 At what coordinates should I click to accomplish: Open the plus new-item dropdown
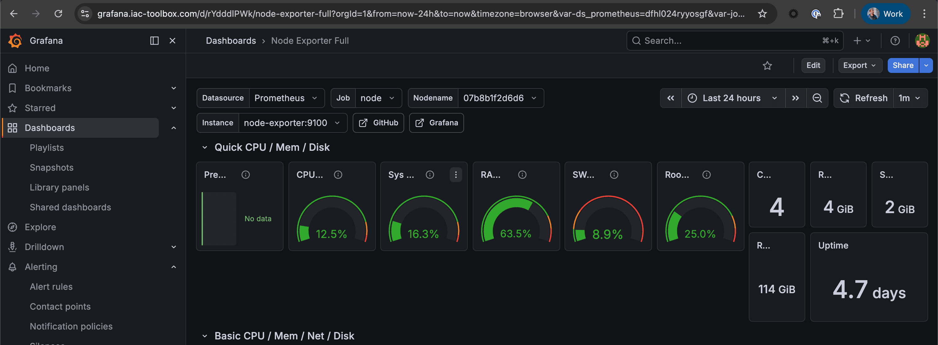pyautogui.click(x=861, y=40)
